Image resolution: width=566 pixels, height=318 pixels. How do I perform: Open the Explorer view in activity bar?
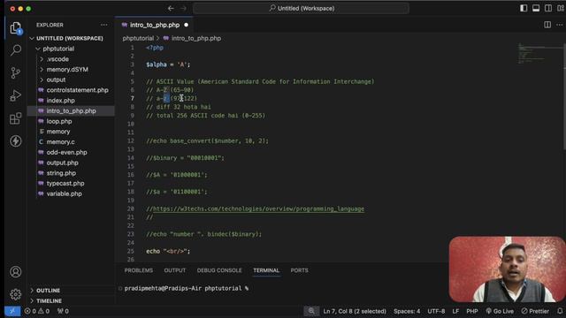16,27
